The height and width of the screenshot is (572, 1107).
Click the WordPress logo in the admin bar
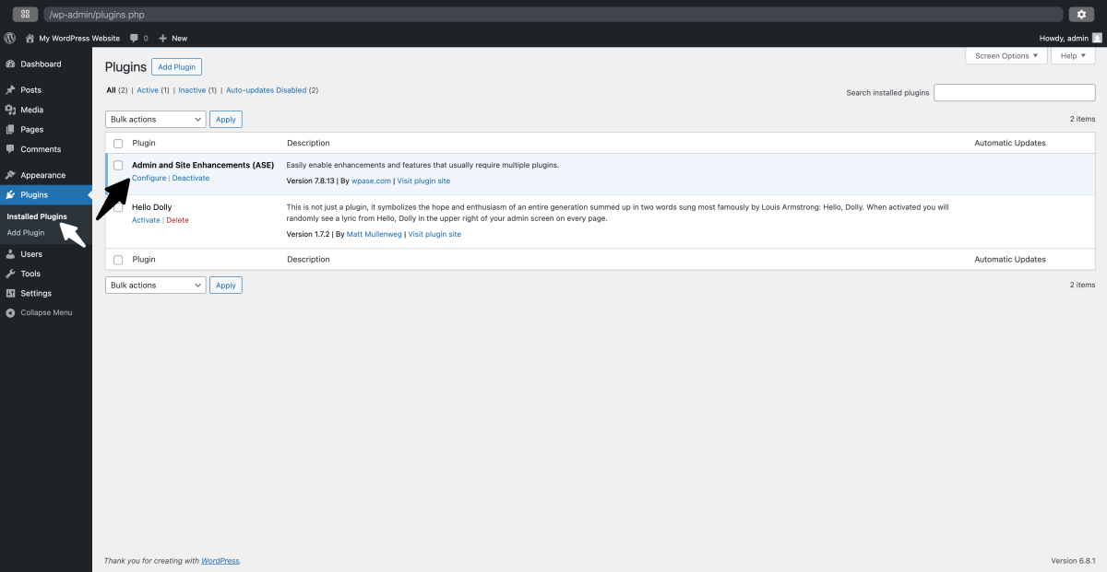[9, 38]
